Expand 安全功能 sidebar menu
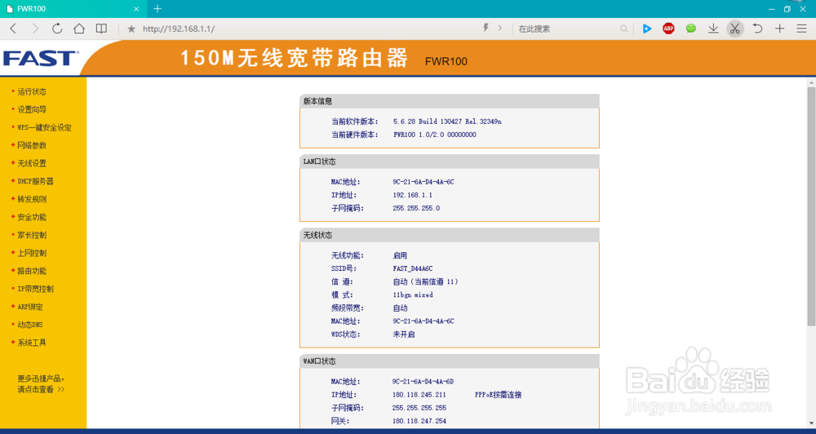 (32, 217)
